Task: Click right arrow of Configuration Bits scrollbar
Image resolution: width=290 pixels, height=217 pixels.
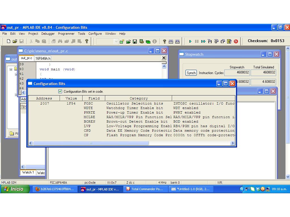Action: pos(233,143)
